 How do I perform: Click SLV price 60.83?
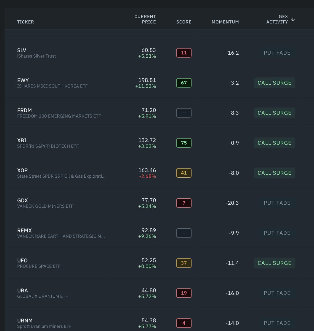pyautogui.click(x=149, y=50)
